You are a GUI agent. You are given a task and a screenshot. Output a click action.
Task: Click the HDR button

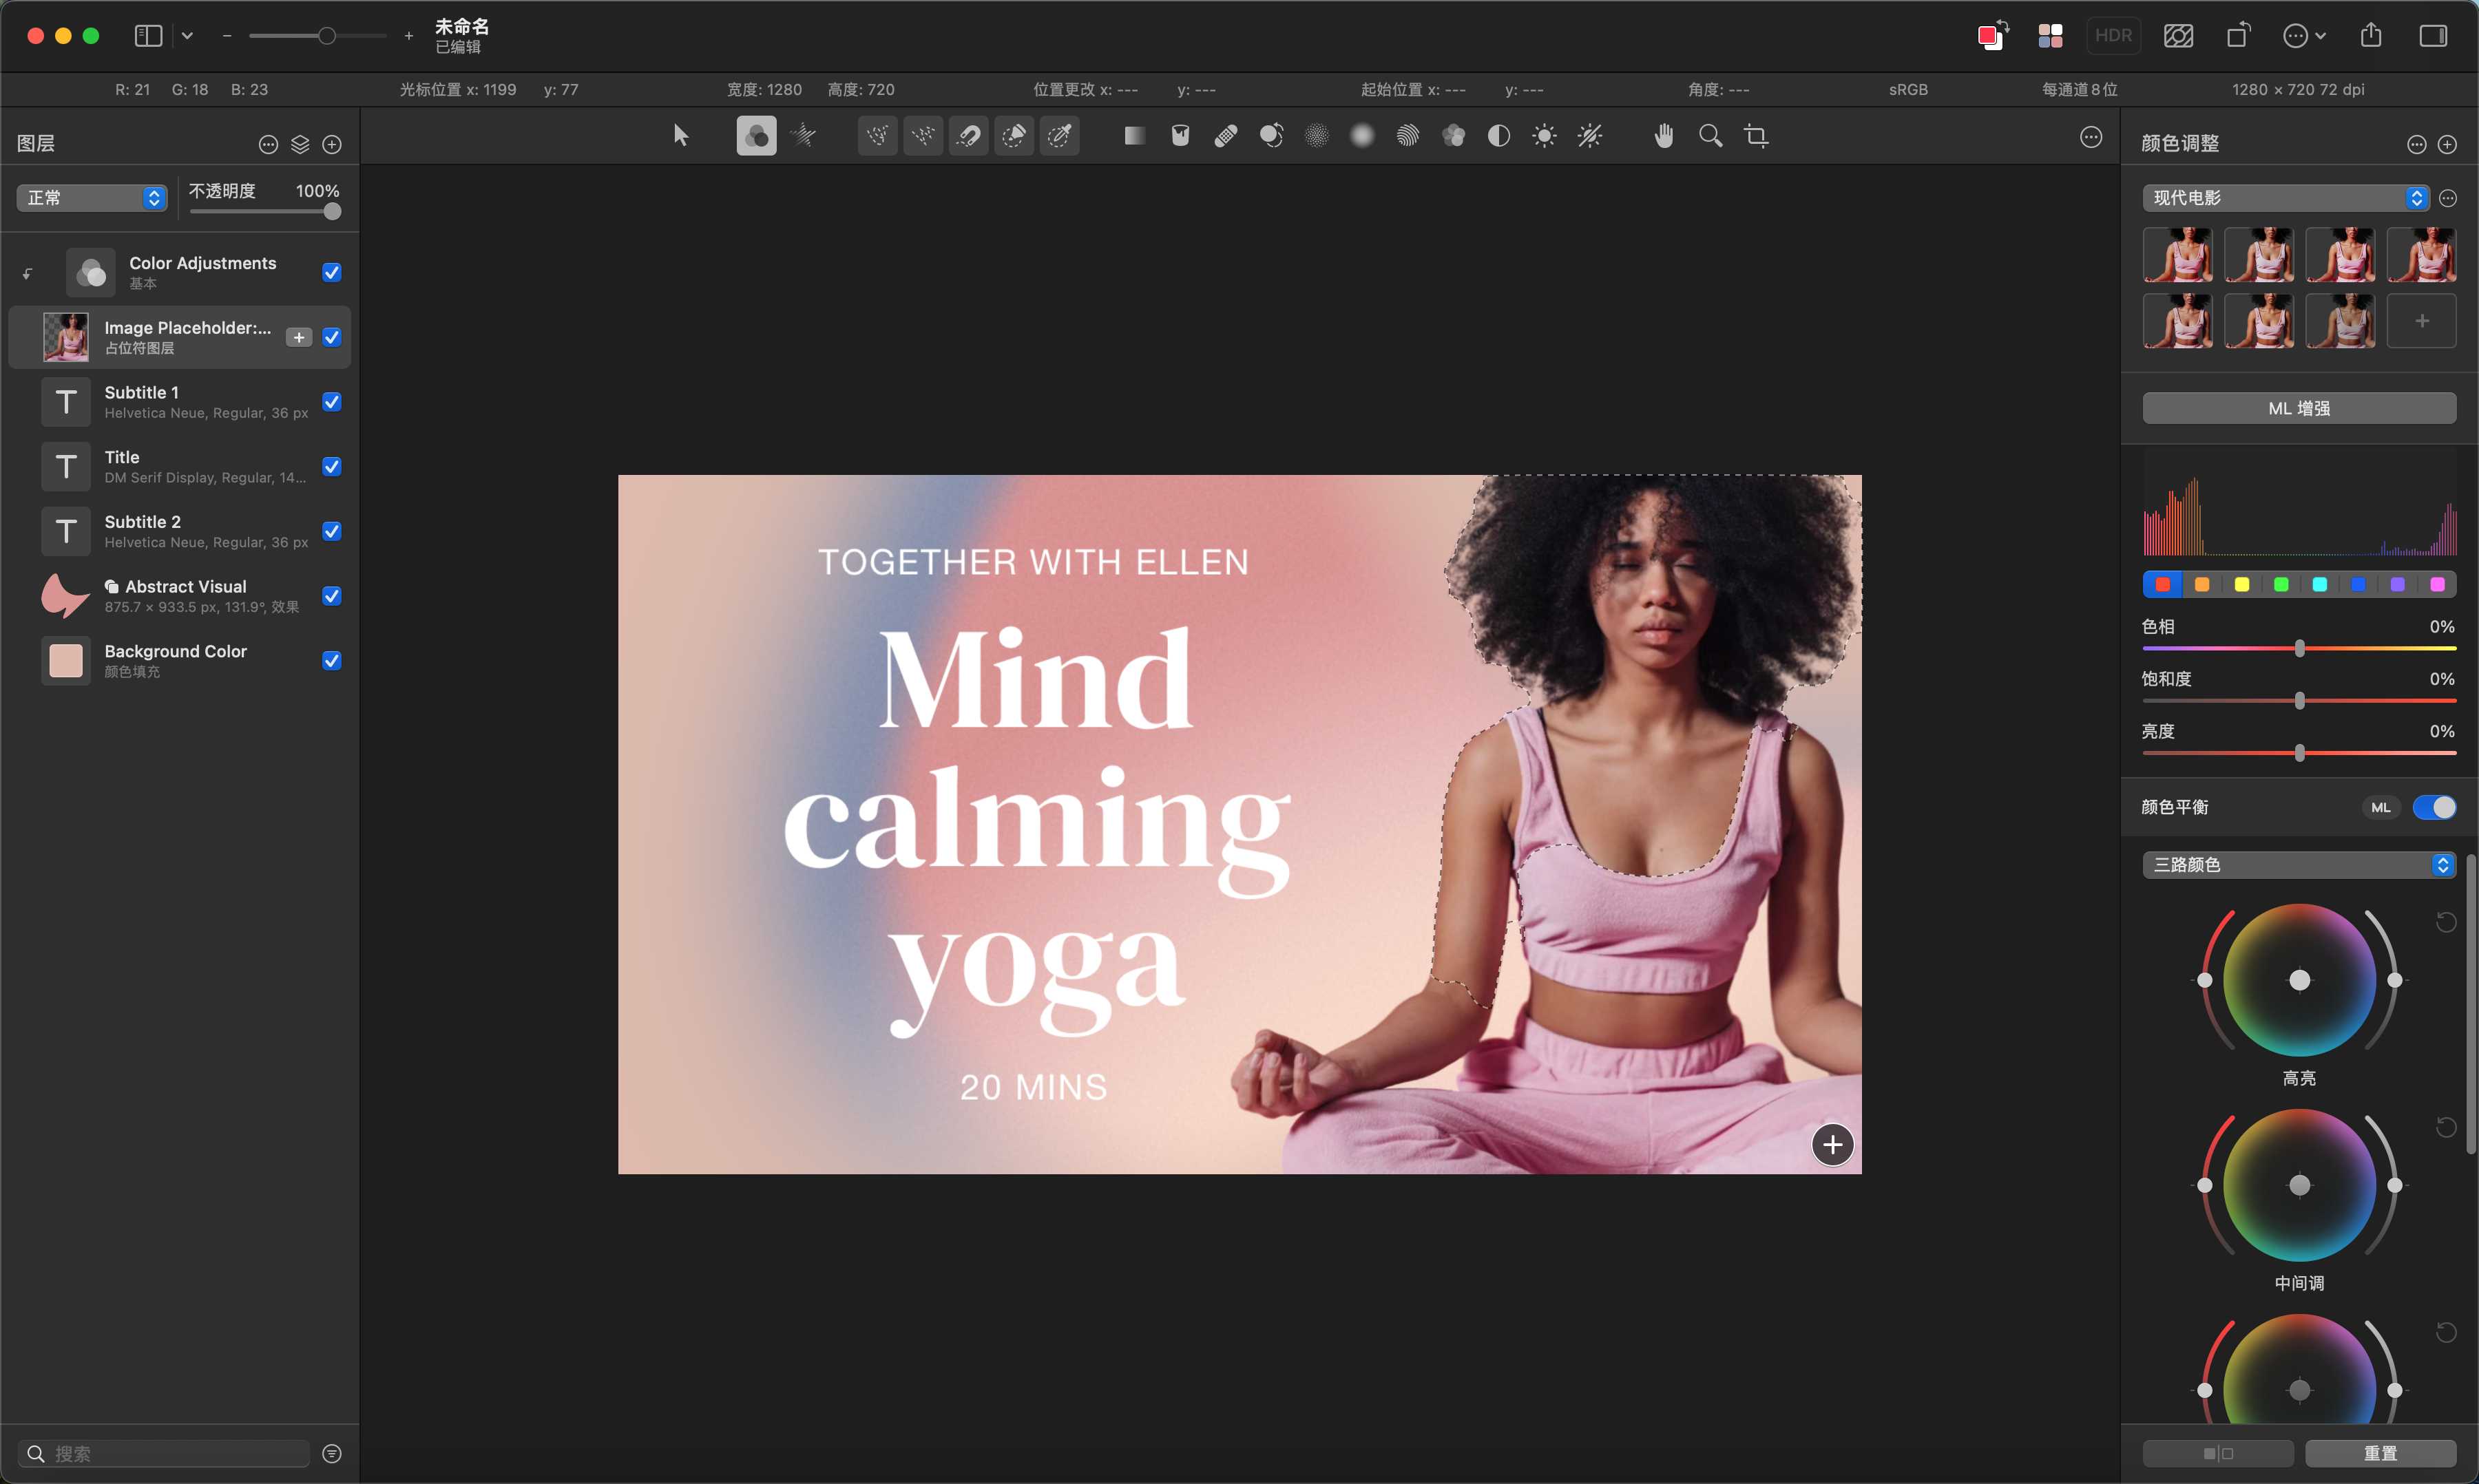(x=2113, y=35)
